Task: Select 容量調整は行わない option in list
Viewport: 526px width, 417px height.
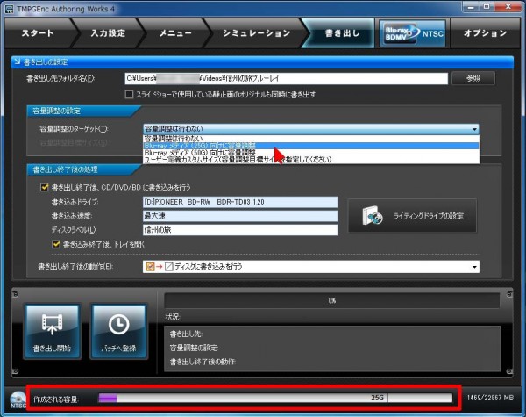Action: point(311,139)
